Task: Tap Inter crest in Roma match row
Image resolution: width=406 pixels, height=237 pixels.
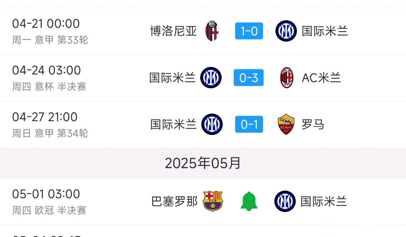Action: [x=212, y=124]
